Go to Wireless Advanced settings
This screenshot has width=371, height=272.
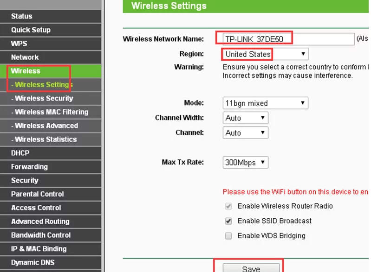[x=46, y=126]
